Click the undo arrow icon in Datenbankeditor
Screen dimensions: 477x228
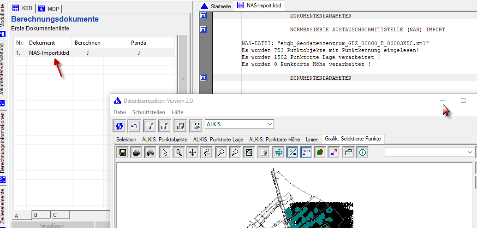[x=133, y=126]
